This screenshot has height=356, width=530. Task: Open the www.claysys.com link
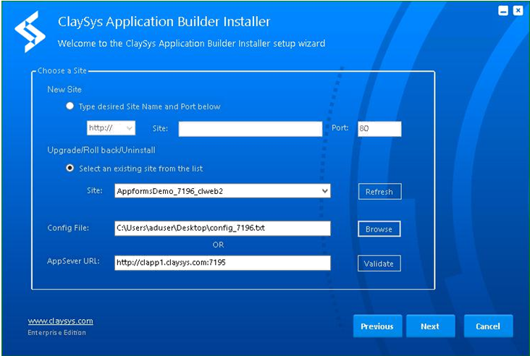pyautogui.click(x=61, y=321)
